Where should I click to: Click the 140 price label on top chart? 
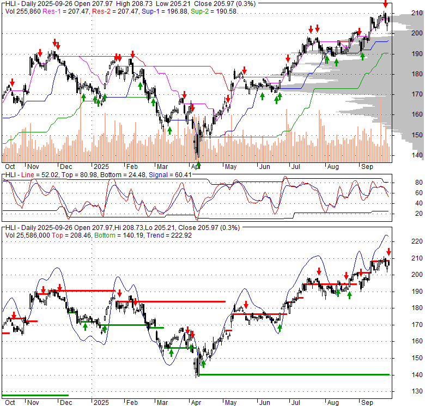417,155
